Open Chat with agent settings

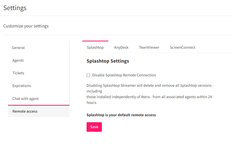[25, 99]
